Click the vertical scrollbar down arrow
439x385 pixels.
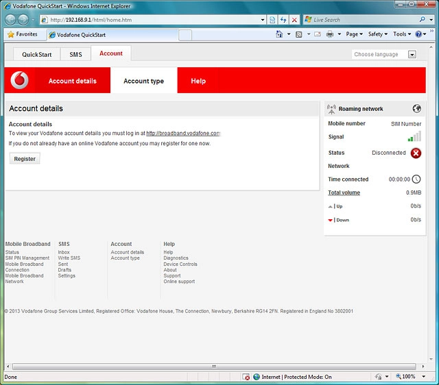[x=431, y=359]
